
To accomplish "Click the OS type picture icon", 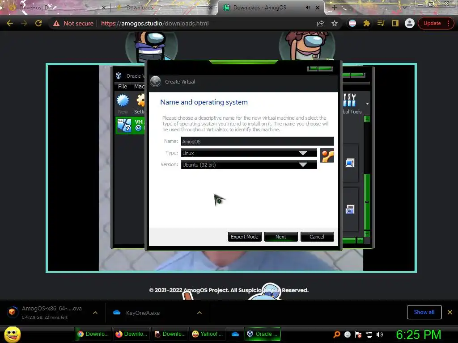I will (x=327, y=155).
